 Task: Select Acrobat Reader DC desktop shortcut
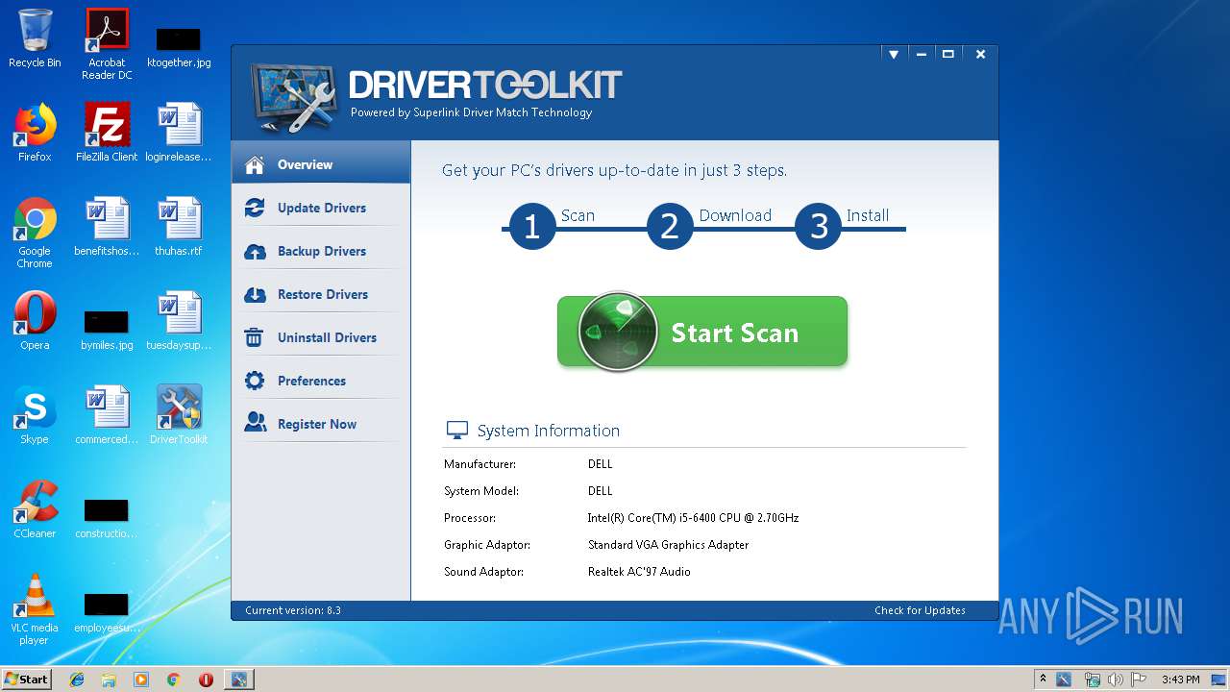click(107, 44)
